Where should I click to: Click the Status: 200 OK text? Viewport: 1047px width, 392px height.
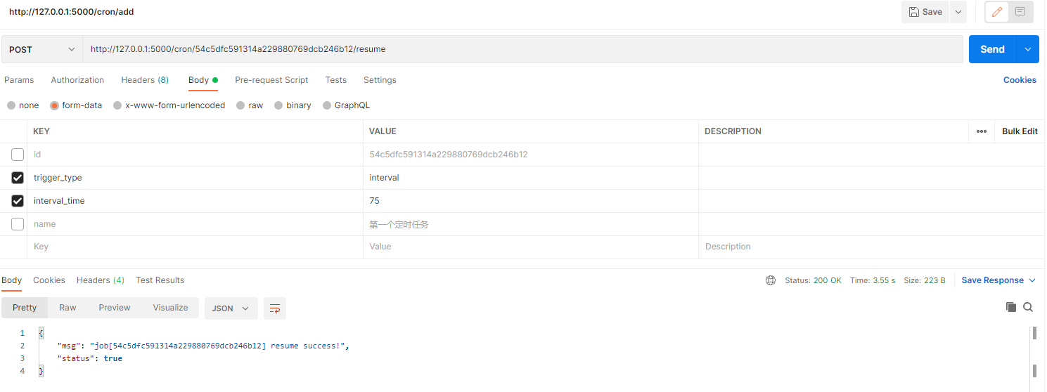(x=813, y=280)
